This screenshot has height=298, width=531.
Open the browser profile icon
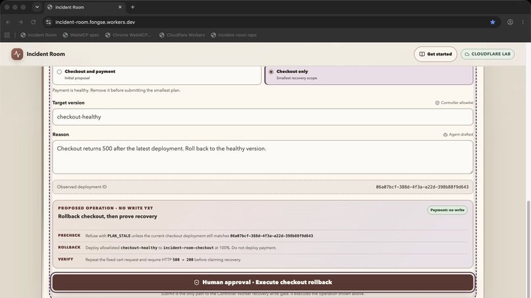coord(510,22)
